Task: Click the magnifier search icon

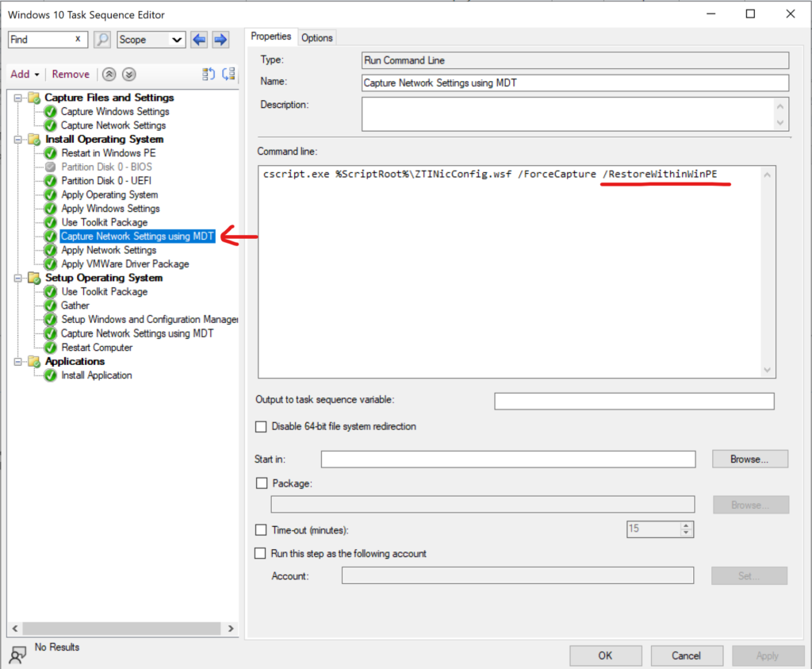Action: point(102,40)
